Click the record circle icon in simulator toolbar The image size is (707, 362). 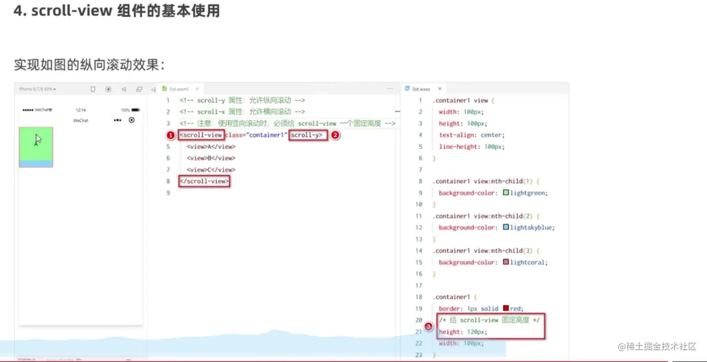(x=108, y=89)
